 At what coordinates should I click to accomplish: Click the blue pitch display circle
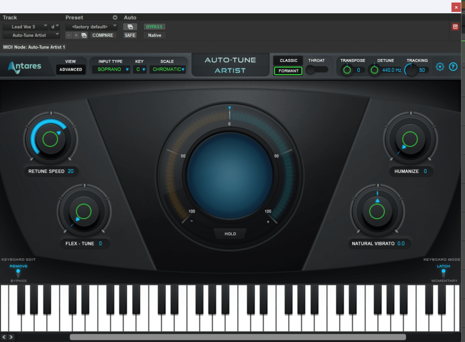[x=230, y=175]
